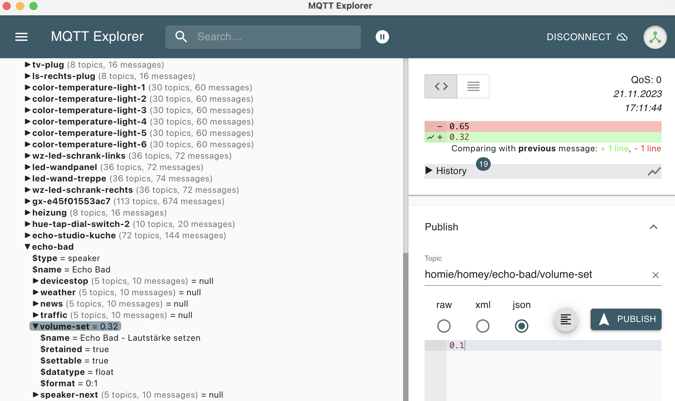675x401 pixels.
Task: Disconnect from the MQTT broker
Action: point(587,37)
